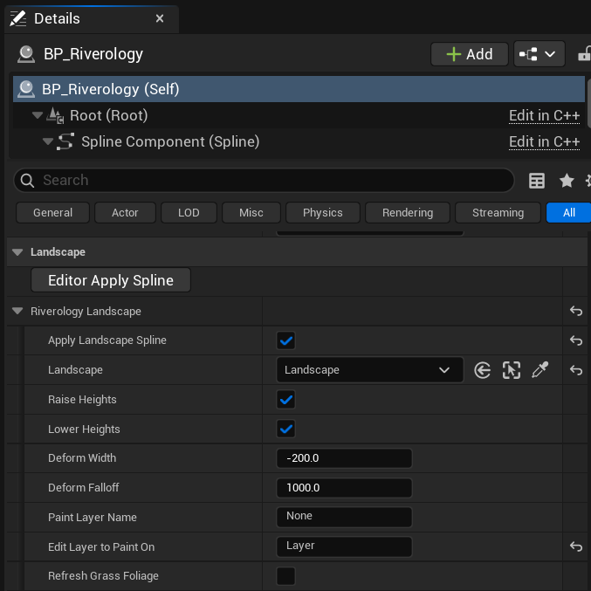The width and height of the screenshot is (591, 591).
Task: Open the Landscape actor dropdown
Action: [x=368, y=370]
